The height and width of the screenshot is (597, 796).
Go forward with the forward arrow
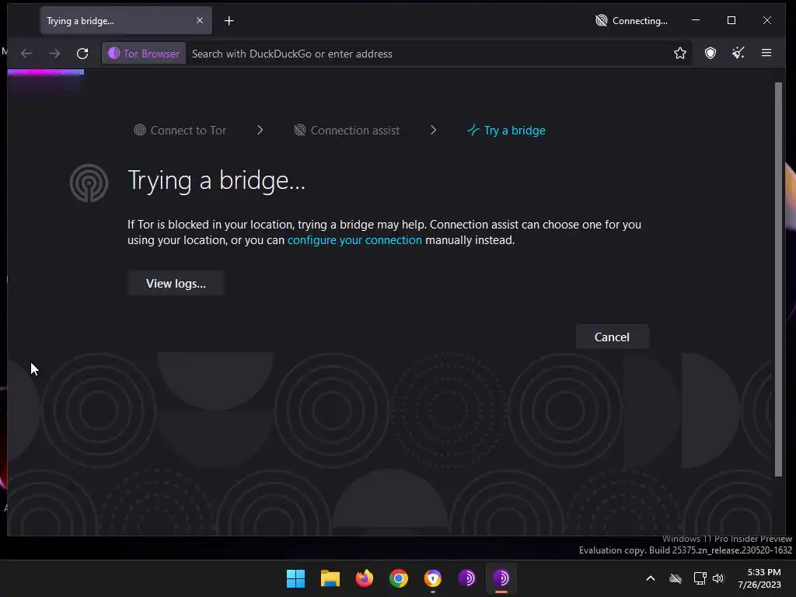[54, 54]
